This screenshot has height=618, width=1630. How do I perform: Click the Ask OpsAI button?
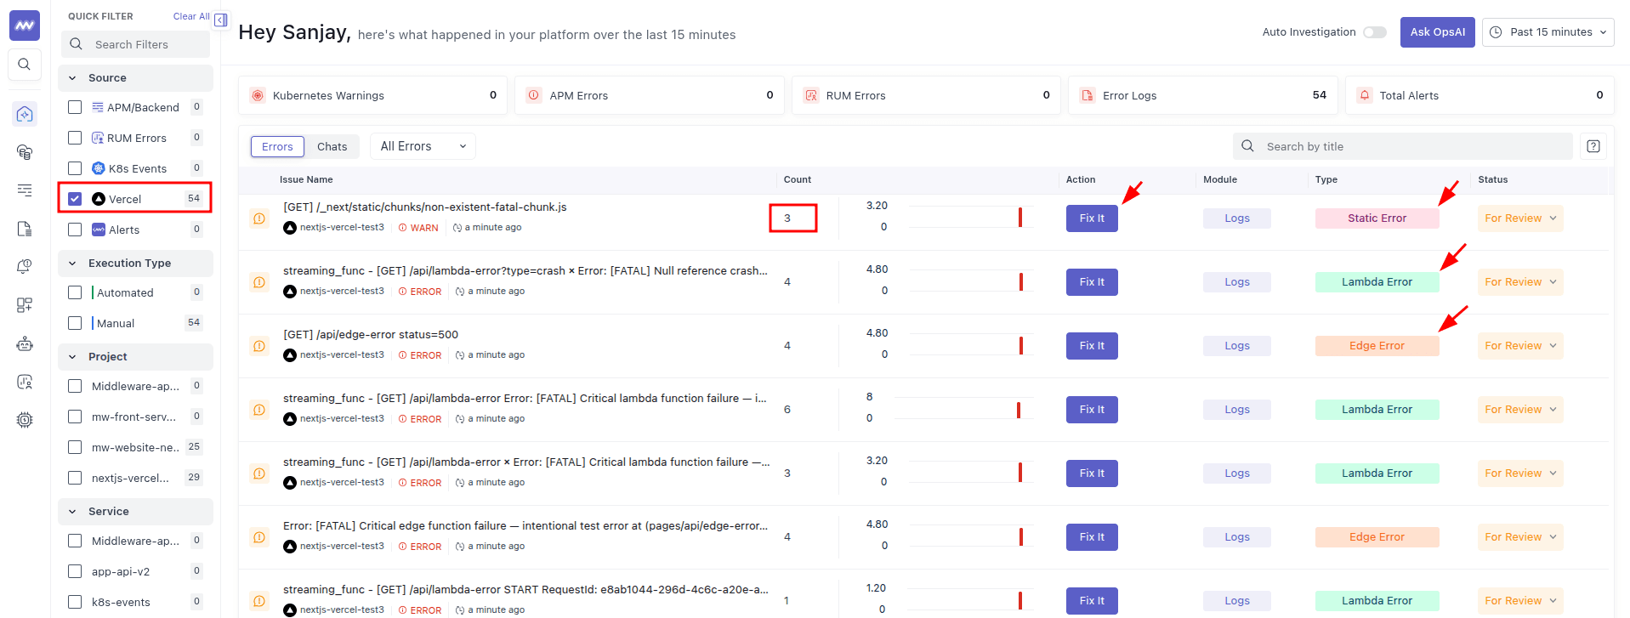[1437, 32]
